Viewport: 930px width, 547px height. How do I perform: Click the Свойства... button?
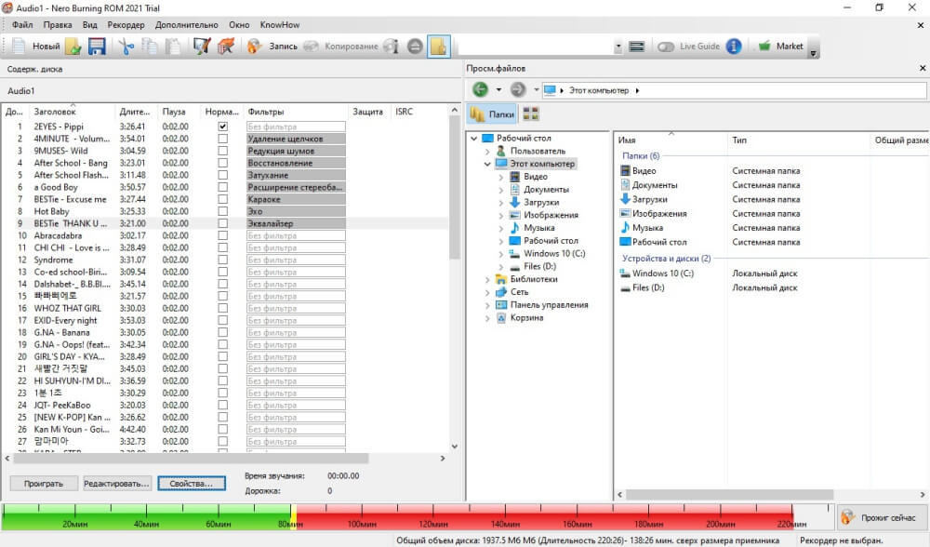192,484
